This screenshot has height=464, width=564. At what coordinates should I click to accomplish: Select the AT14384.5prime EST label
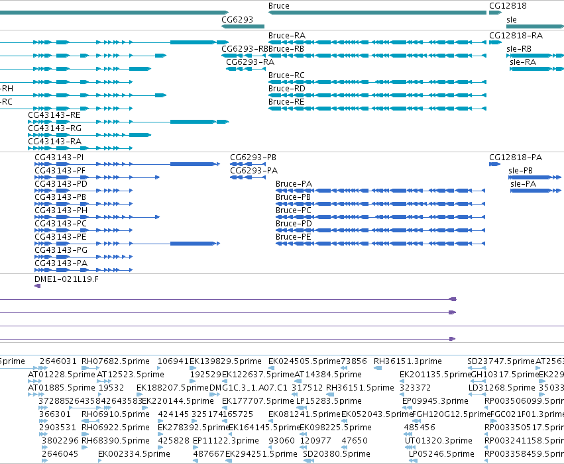click(x=328, y=375)
